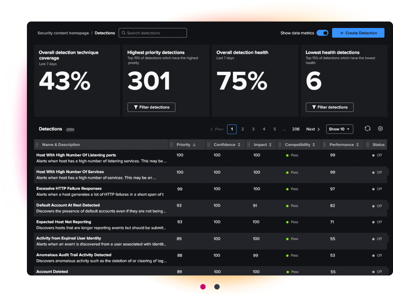The width and height of the screenshot is (393, 297).
Task: Click the sort icon on the Compatibility column
Action: (x=314, y=144)
